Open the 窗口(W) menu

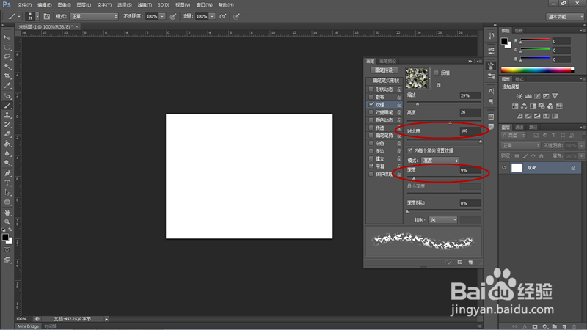click(204, 5)
